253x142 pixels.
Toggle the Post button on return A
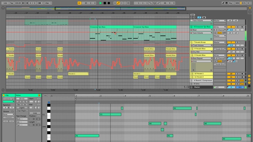[242, 81]
